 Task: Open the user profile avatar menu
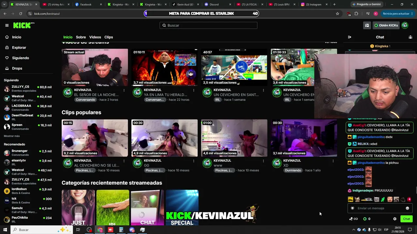tap(405, 25)
